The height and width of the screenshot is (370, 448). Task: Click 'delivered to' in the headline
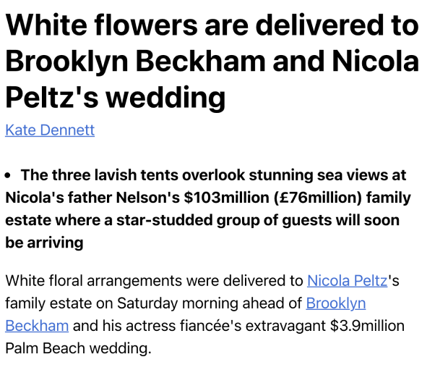tap(337, 25)
